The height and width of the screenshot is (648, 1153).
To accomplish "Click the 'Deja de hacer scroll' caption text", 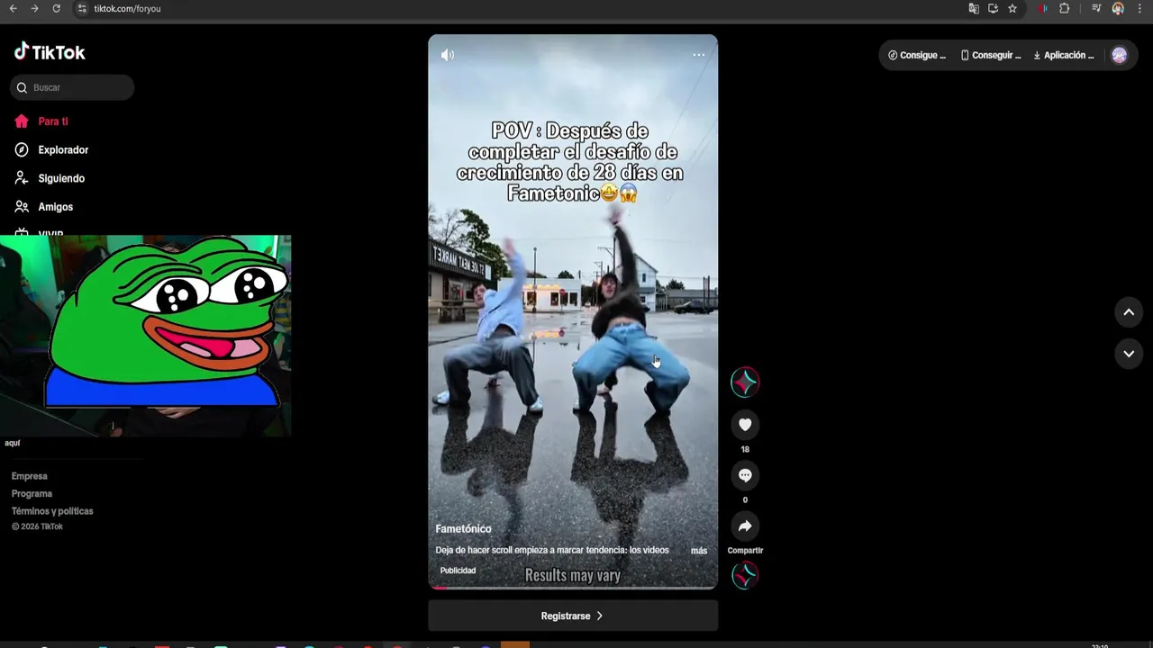I will click(552, 550).
